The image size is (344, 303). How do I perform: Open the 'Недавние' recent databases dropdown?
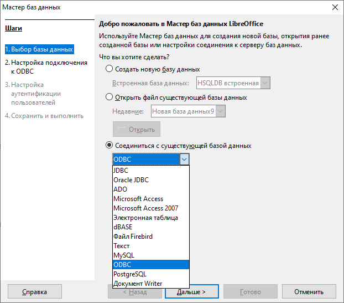[188, 111]
